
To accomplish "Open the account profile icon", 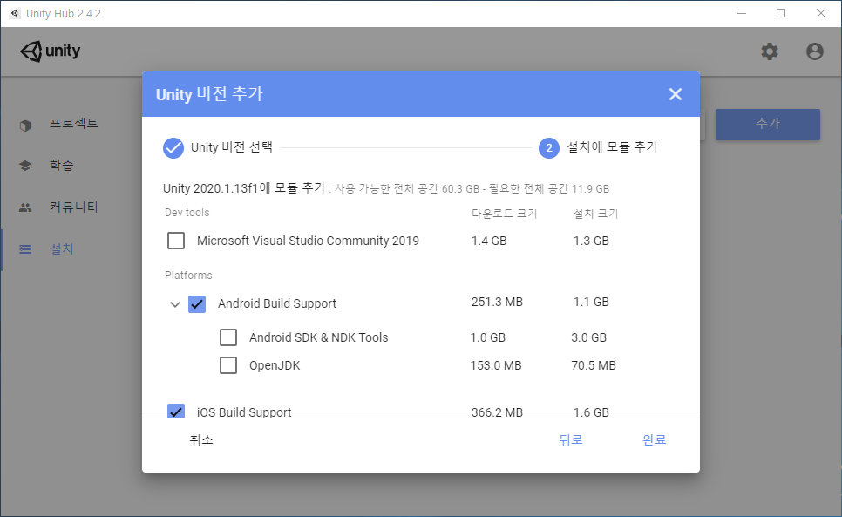I will coord(815,51).
